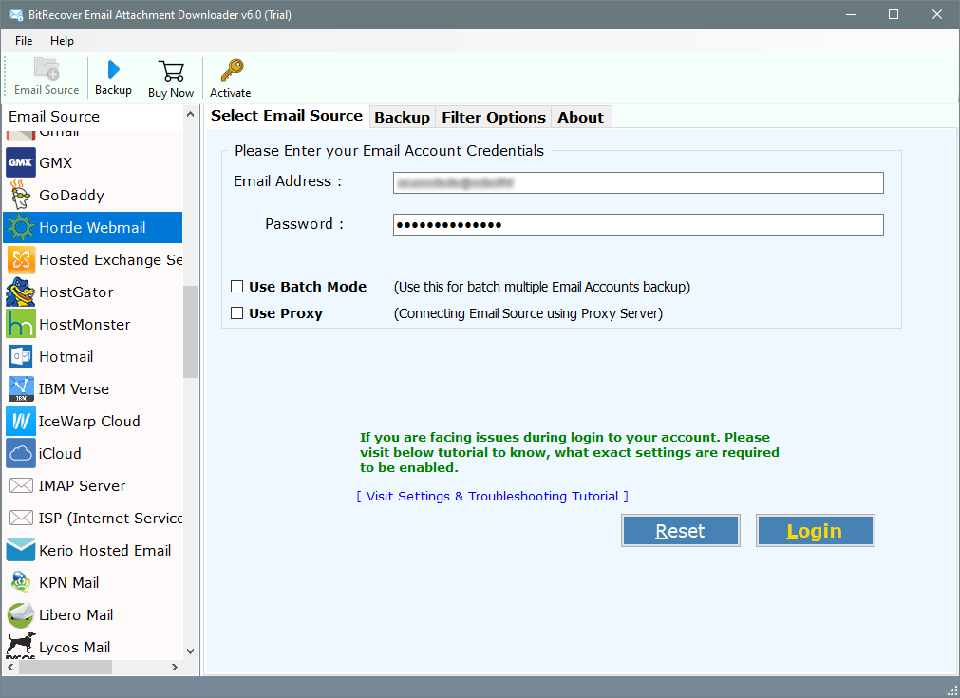Click the Email Source toolbar folder icon
Screen dimensions: 960x698
(47, 68)
